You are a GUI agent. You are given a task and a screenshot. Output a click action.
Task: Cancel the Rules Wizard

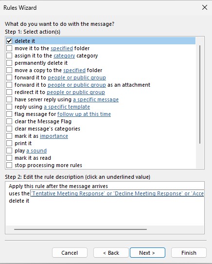[70, 252]
